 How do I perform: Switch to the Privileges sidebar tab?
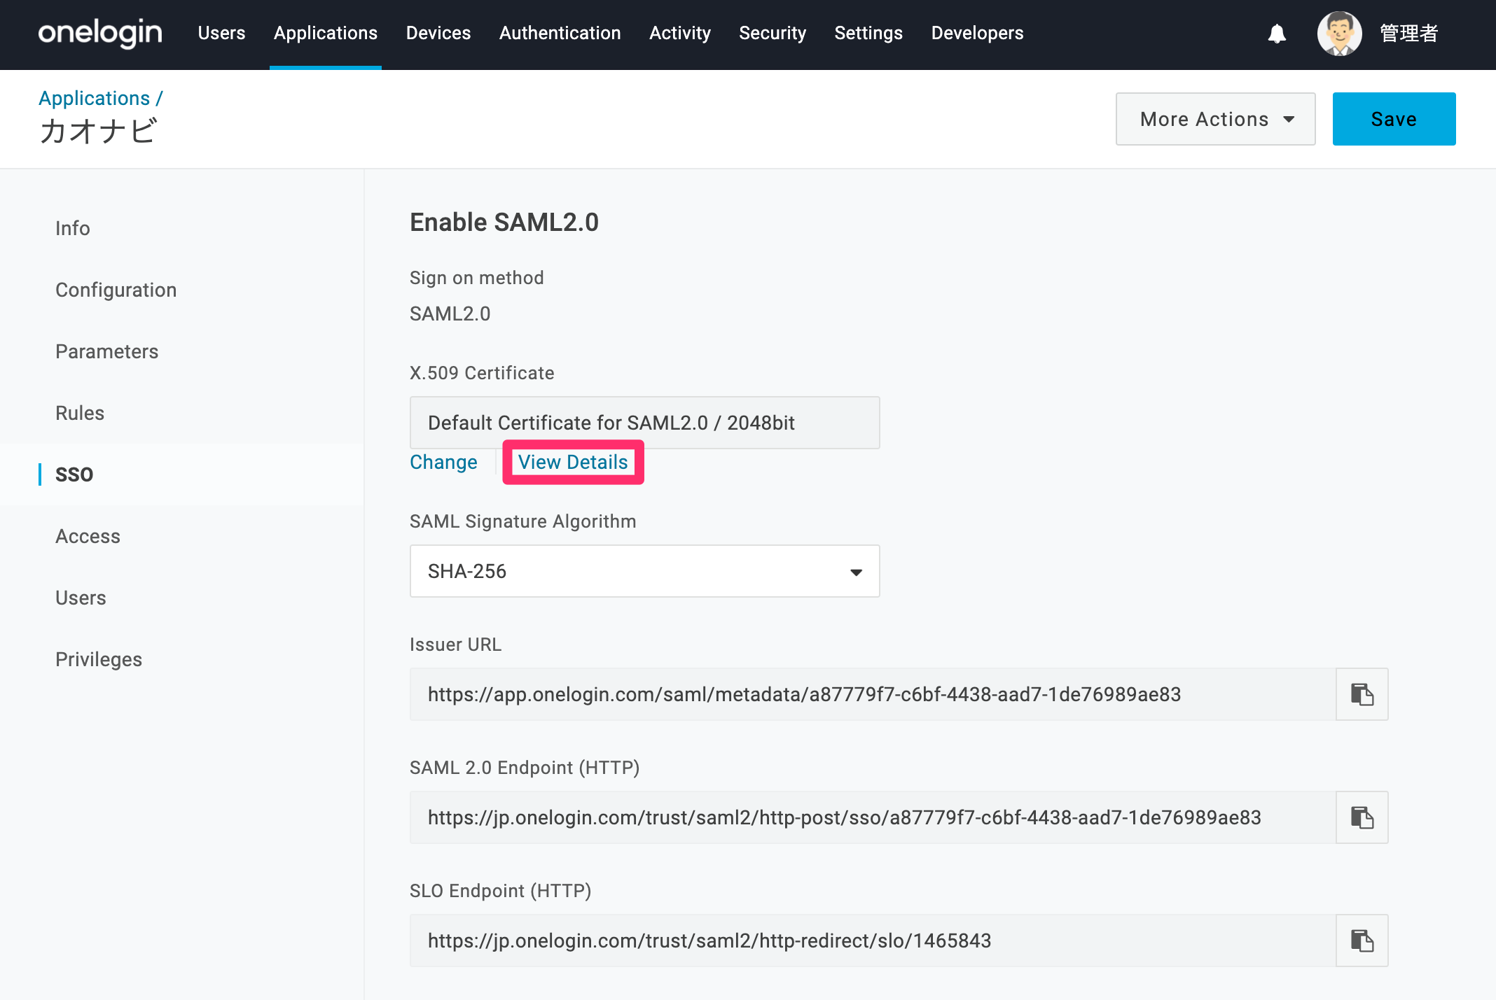click(99, 659)
